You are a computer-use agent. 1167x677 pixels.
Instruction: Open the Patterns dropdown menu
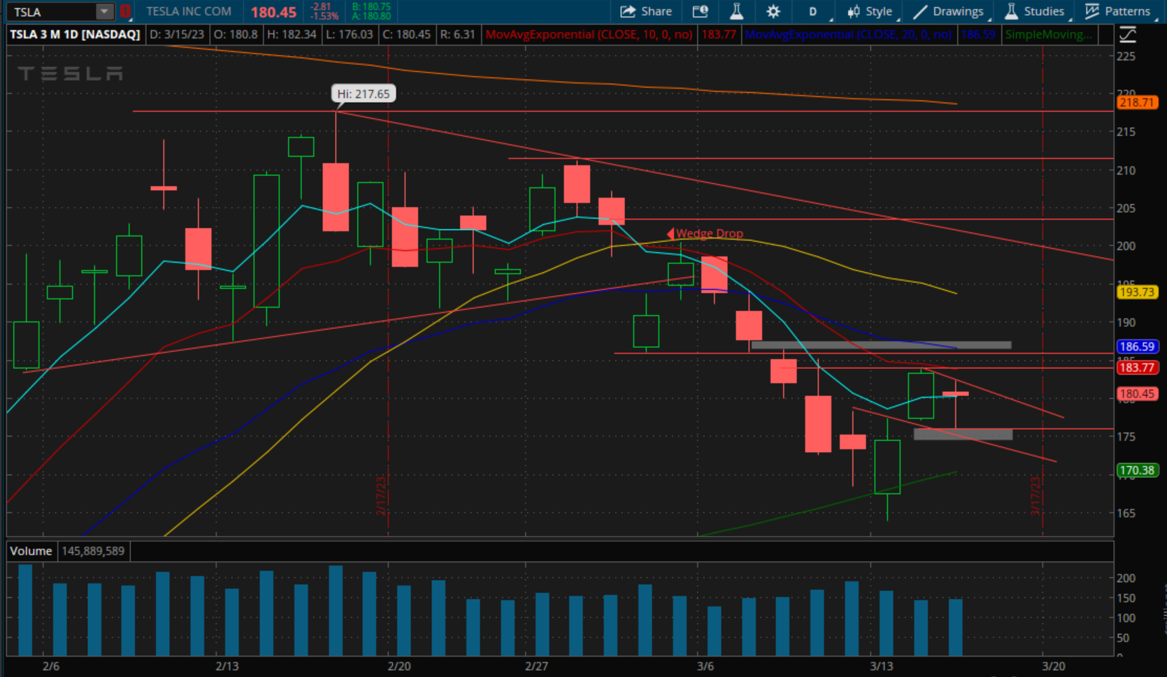click(1119, 11)
